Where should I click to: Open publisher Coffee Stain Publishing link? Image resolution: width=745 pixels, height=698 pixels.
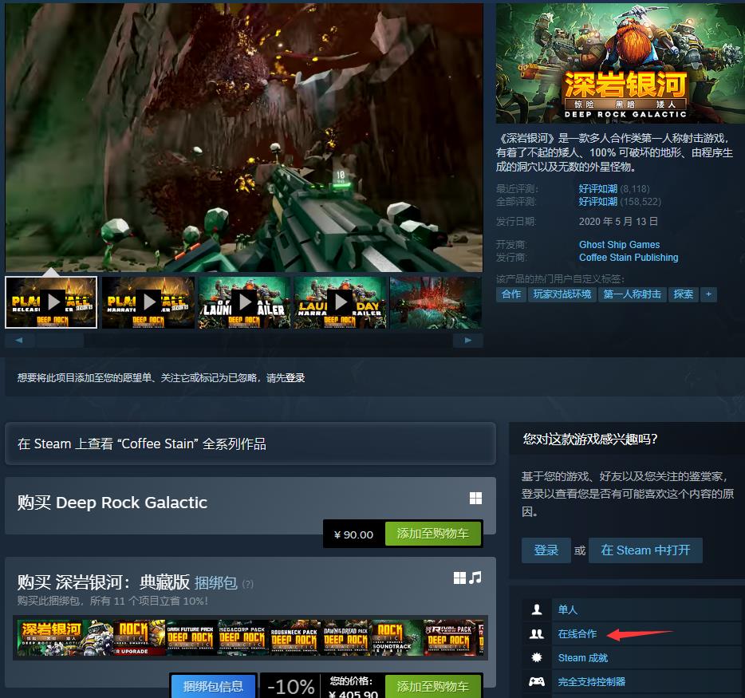click(x=628, y=257)
